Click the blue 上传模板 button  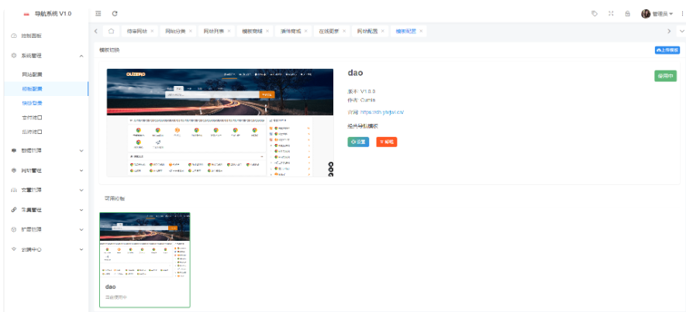[667, 50]
